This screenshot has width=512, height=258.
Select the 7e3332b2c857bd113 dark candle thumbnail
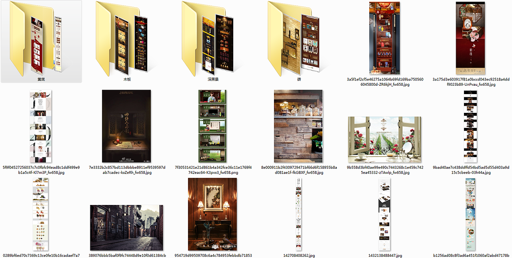click(126, 126)
